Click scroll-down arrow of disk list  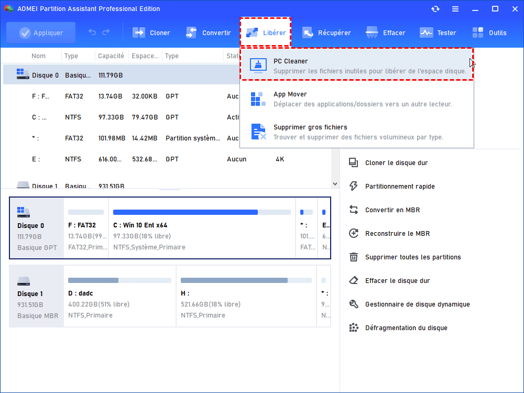(x=335, y=184)
